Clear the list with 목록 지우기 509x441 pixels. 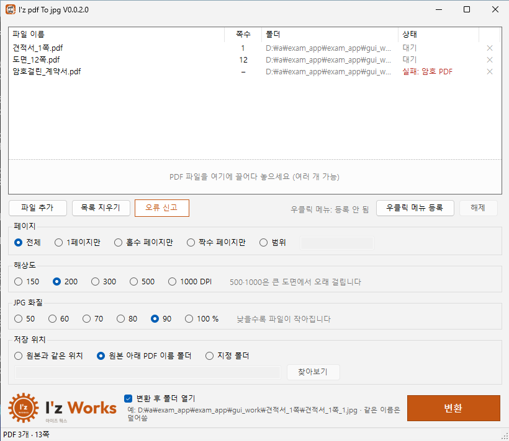[x=101, y=207]
